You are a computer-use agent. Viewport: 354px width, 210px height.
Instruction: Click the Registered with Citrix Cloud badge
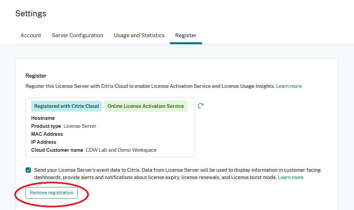click(67, 106)
